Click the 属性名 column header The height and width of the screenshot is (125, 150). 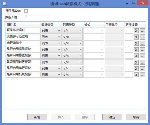click(23, 25)
